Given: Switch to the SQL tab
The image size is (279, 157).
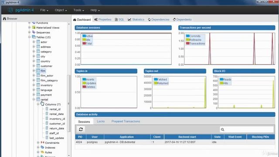Looking at the screenshot, I should point(119,20).
